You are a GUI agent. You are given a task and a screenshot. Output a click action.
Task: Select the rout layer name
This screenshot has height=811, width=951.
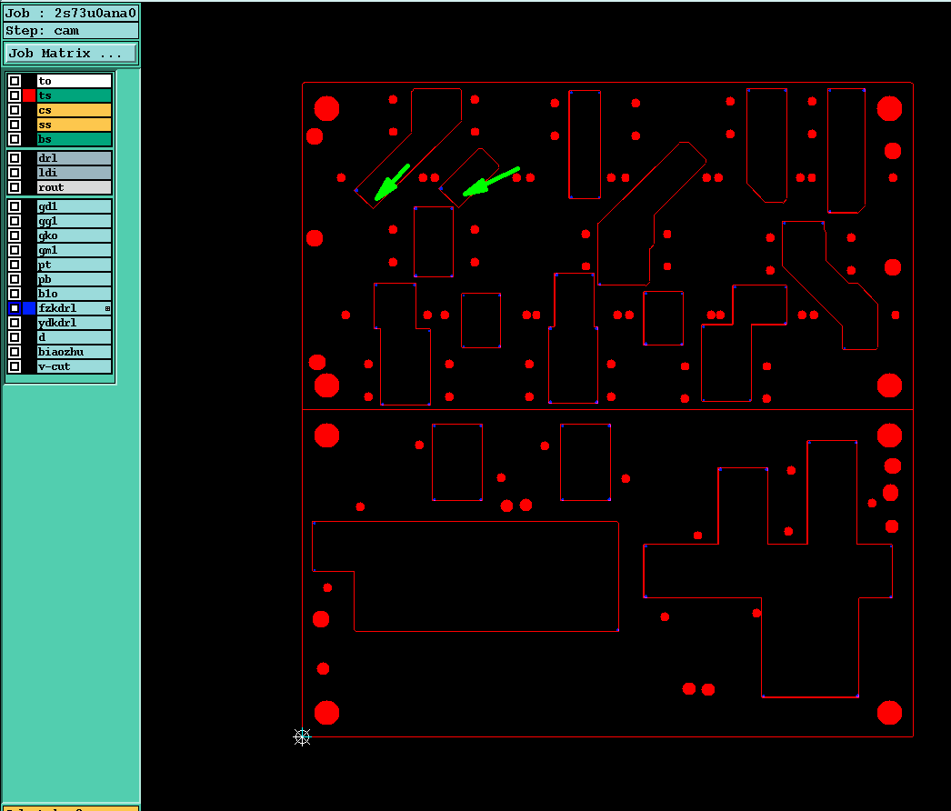coord(75,186)
